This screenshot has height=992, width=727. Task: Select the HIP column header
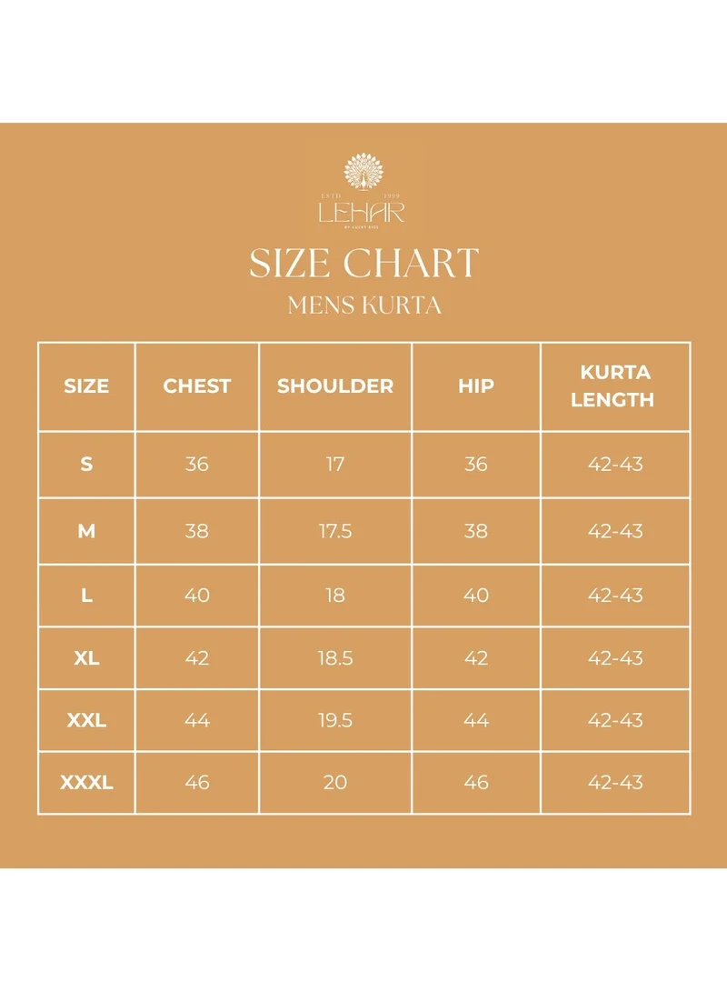click(x=476, y=386)
